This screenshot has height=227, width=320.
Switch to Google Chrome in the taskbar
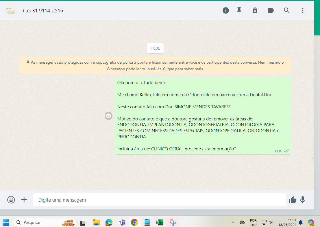(134, 222)
